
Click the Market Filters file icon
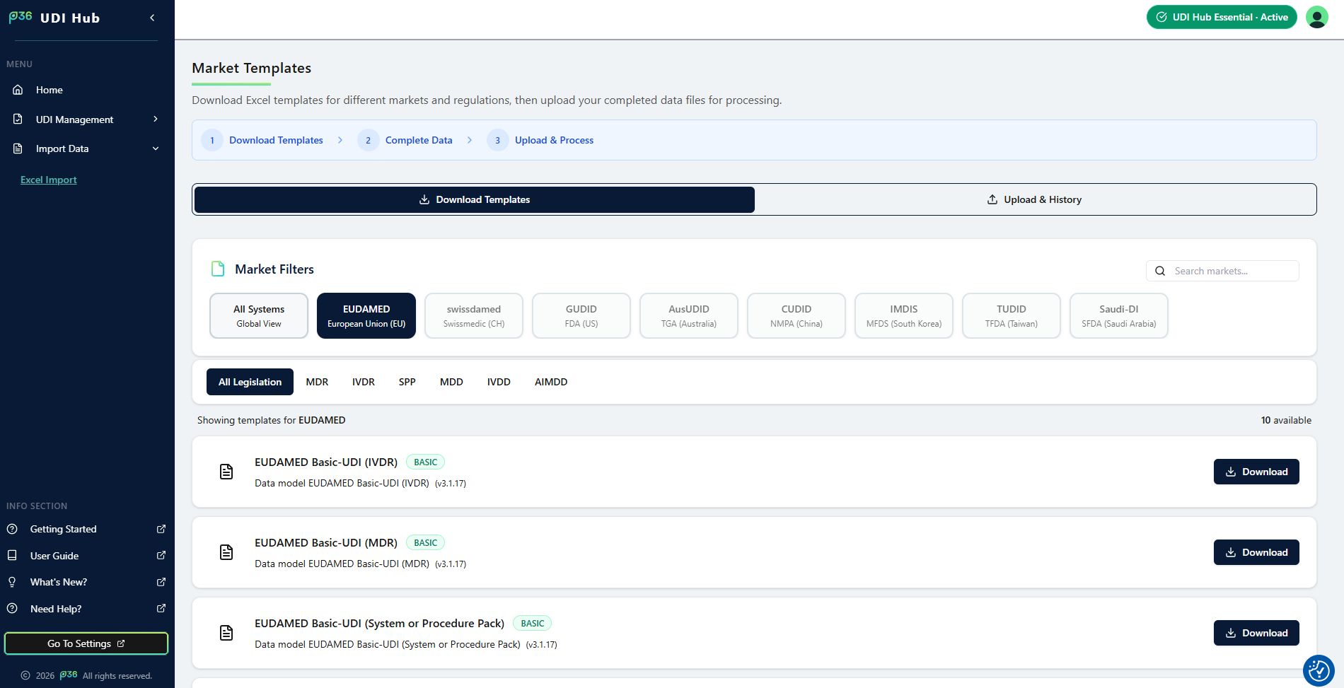click(x=218, y=269)
